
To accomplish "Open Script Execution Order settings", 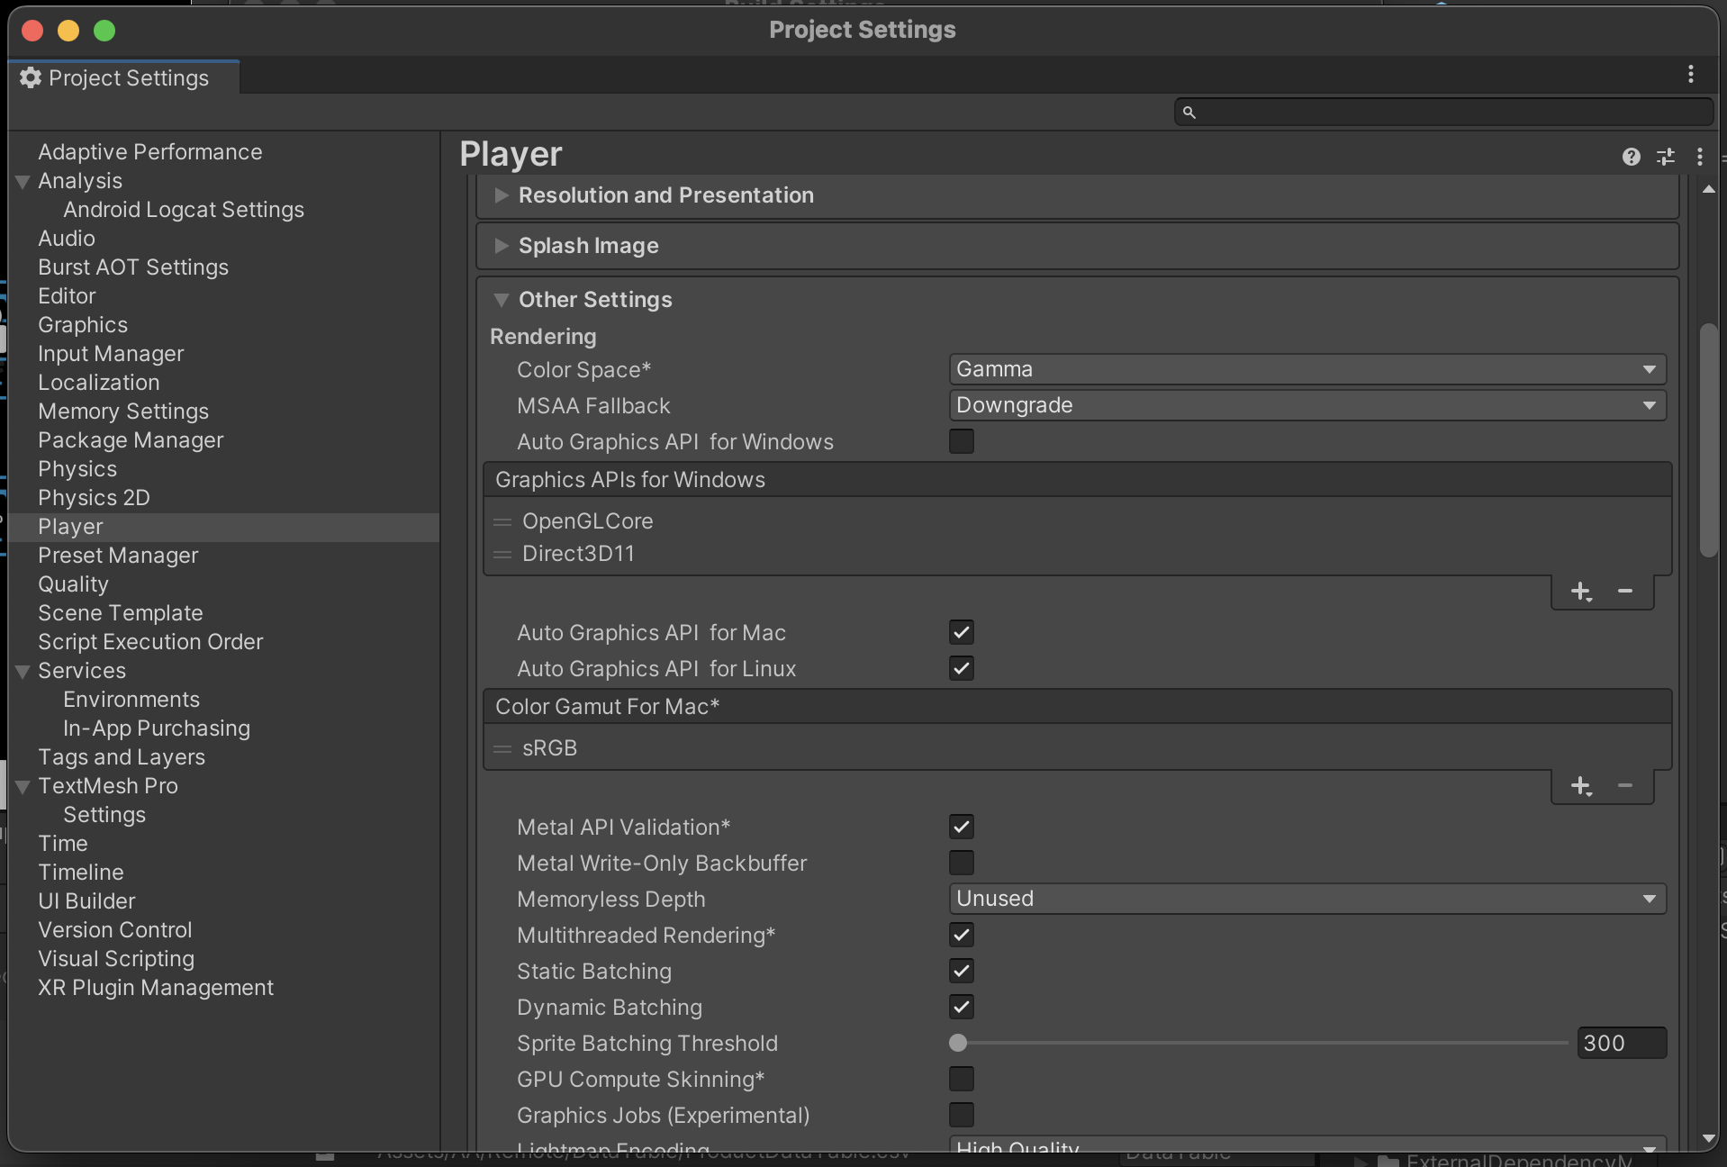I will coord(150,642).
